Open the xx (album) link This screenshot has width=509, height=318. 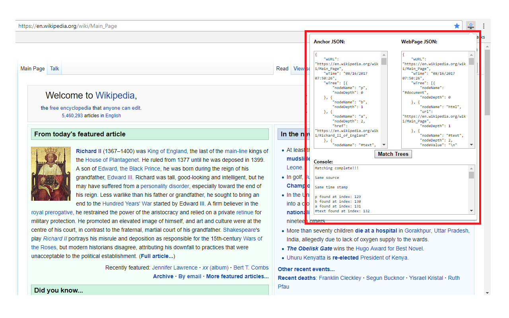(x=215, y=268)
